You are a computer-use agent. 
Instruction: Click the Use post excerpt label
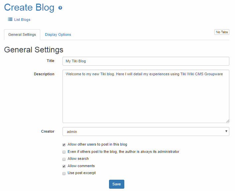pyautogui.click(x=81, y=173)
